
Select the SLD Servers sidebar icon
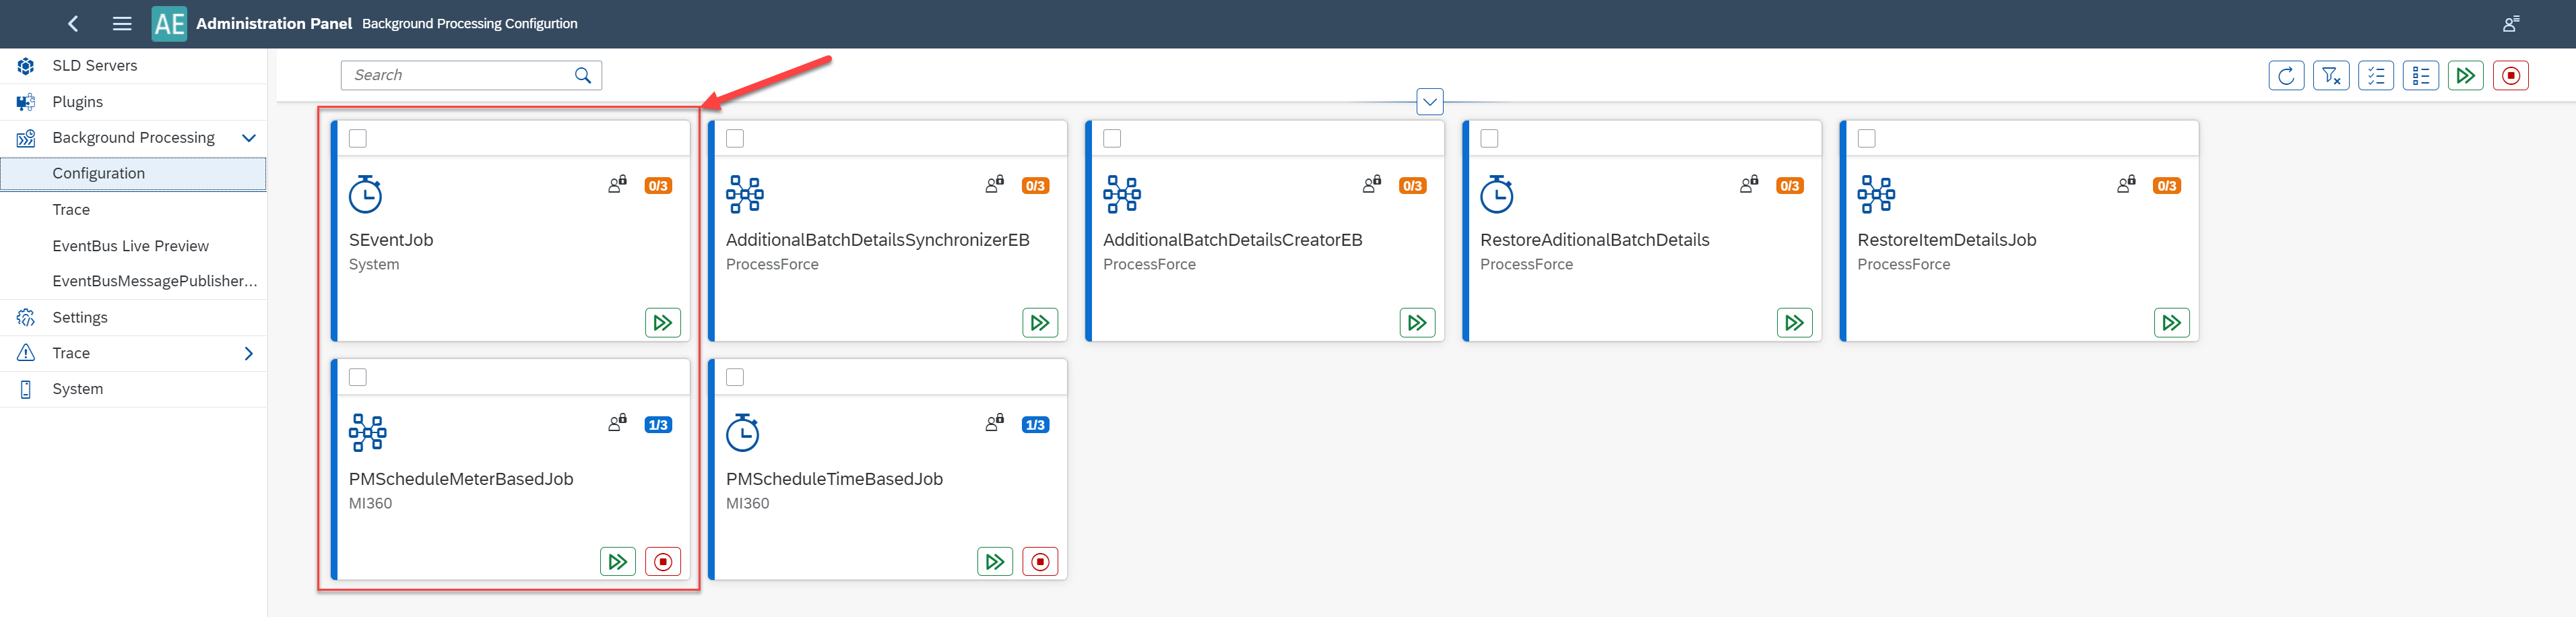click(x=24, y=65)
